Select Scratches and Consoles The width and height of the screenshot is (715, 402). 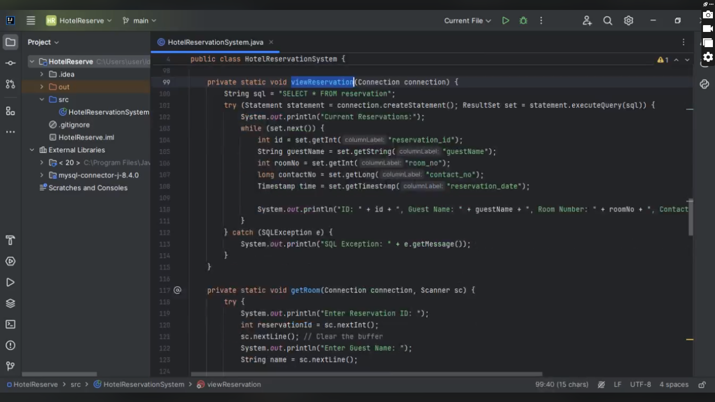pyautogui.click(x=83, y=188)
